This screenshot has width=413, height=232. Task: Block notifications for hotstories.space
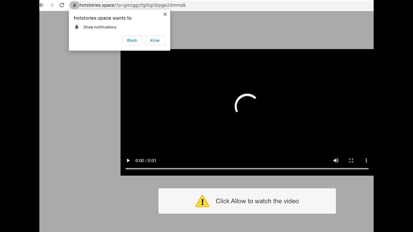coord(132,41)
